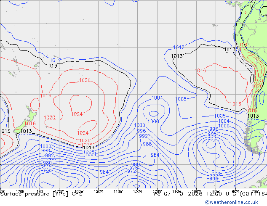The height and width of the screenshot is (206, 267).
Task: Select the 150W longitude axis label
Action: (99, 191)
